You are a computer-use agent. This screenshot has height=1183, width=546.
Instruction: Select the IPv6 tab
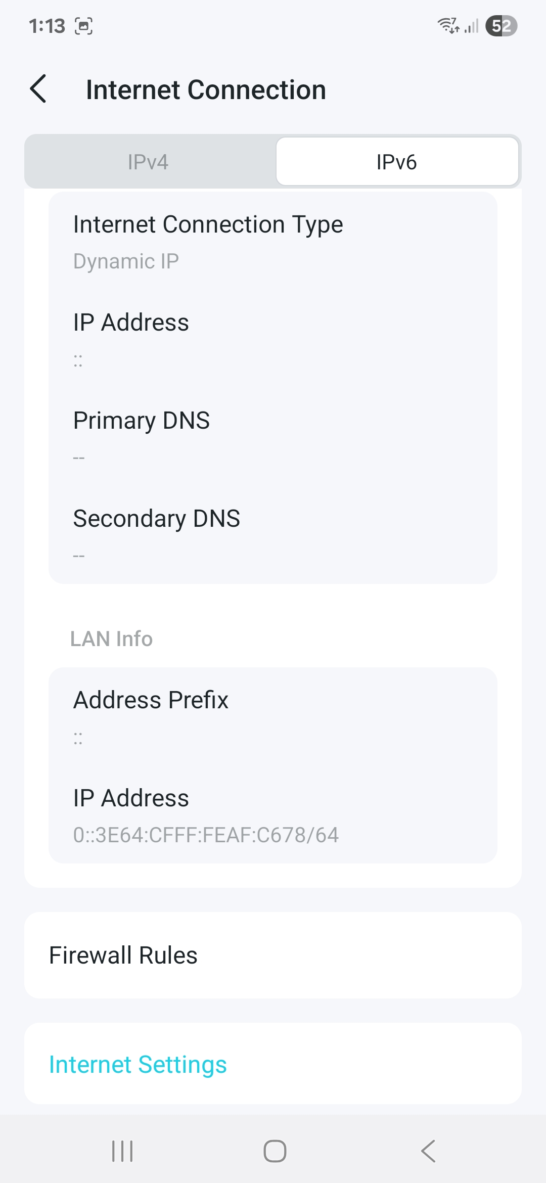pyautogui.click(x=397, y=162)
